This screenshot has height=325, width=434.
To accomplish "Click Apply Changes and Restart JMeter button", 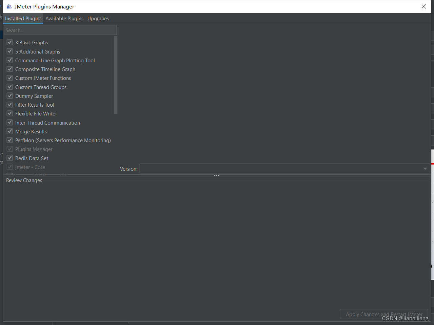I will click(384, 314).
